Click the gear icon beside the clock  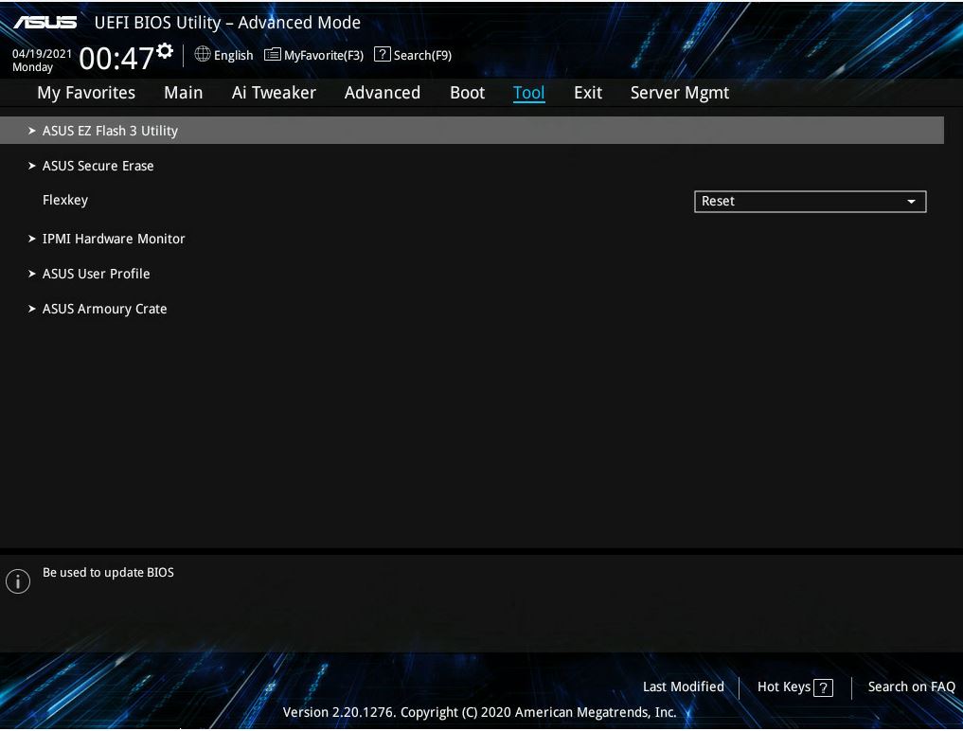pyautogui.click(x=165, y=51)
